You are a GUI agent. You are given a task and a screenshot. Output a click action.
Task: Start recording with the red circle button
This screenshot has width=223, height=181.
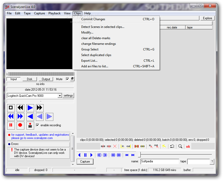click(21, 125)
